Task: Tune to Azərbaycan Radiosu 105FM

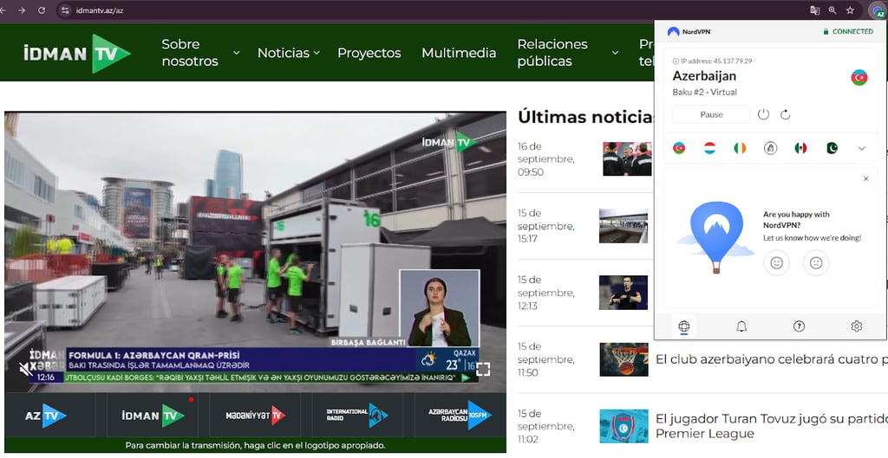Action: pos(460,416)
